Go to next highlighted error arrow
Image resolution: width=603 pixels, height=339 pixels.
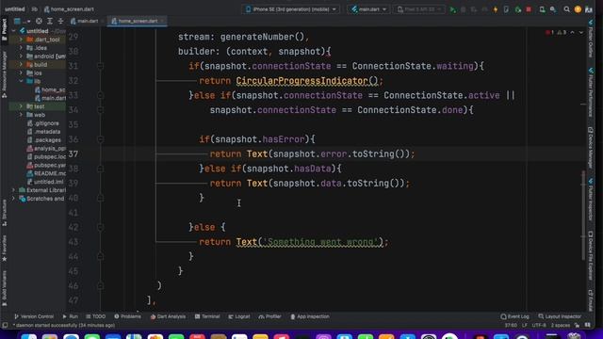pyautogui.click(x=581, y=33)
